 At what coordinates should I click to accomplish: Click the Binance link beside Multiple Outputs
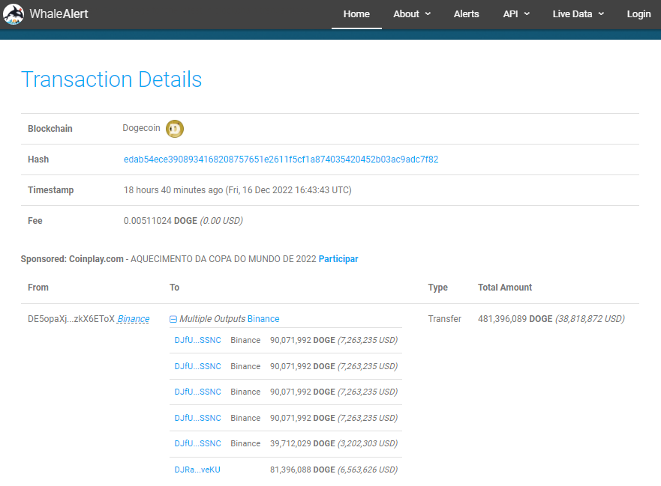263,319
